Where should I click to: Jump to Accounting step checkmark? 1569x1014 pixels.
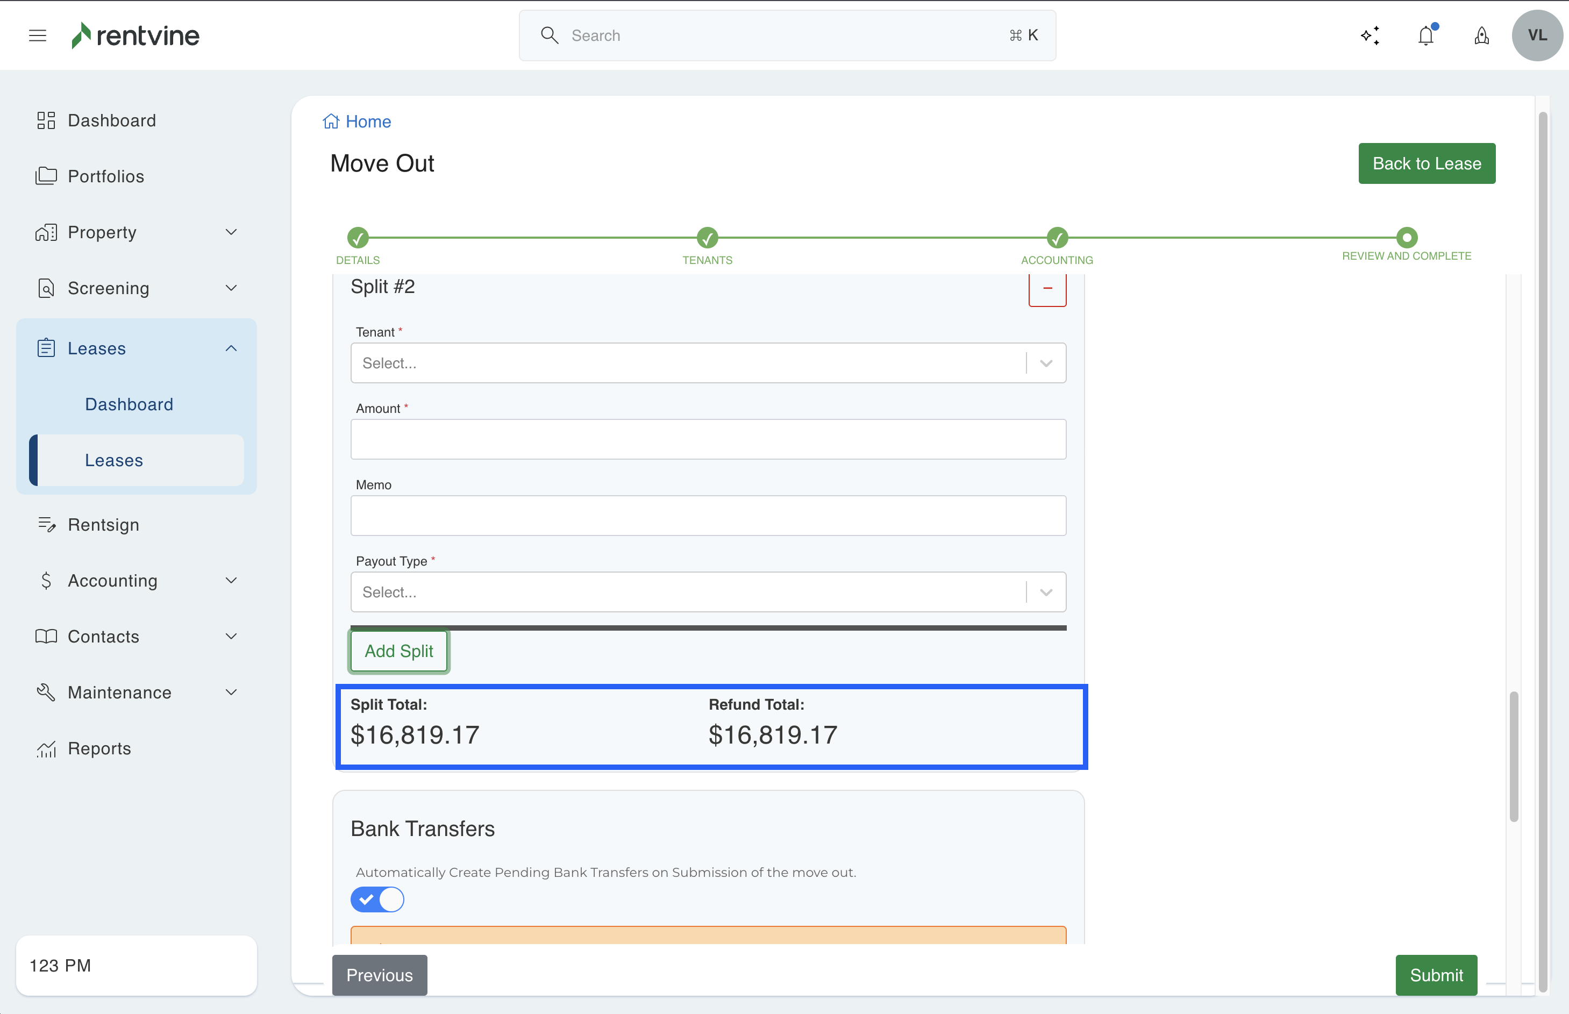[1057, 237]
